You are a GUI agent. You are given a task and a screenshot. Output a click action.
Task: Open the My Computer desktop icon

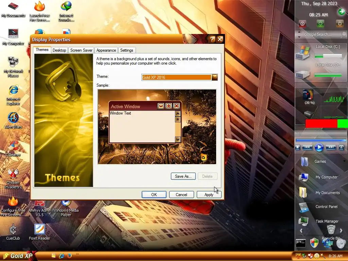coord(13,37)
